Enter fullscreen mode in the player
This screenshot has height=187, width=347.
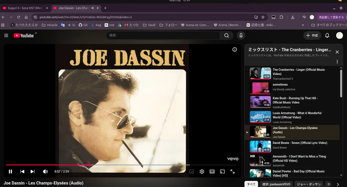pyautogui.click(x=232, y=171)
